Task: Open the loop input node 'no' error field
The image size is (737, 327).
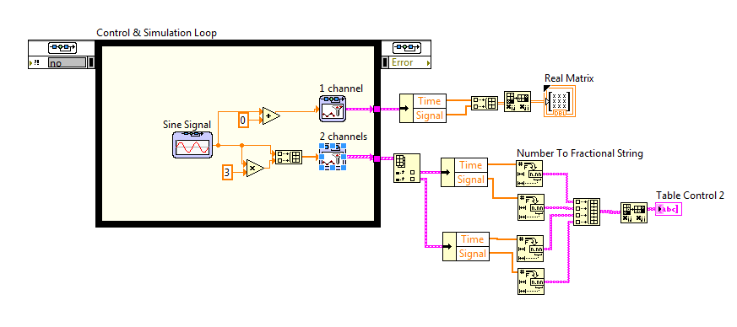Action: tap(67, 62)
